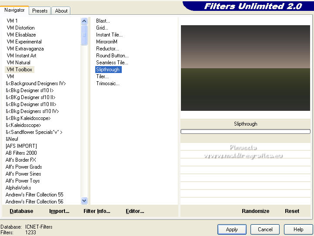Select Andrew's Filter Collection 56
The width and height of the screenshot is (314, 236).
point(34,202)
